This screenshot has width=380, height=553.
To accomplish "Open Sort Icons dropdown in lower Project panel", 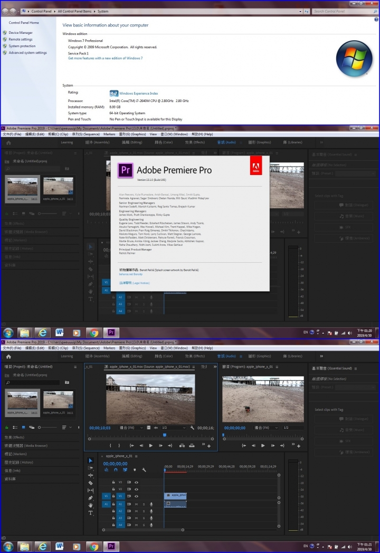I will tap(66, 428).
